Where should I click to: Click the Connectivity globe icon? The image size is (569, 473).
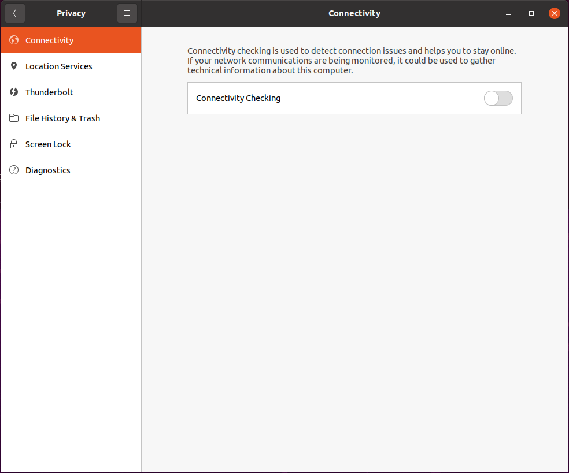[14, 40]
